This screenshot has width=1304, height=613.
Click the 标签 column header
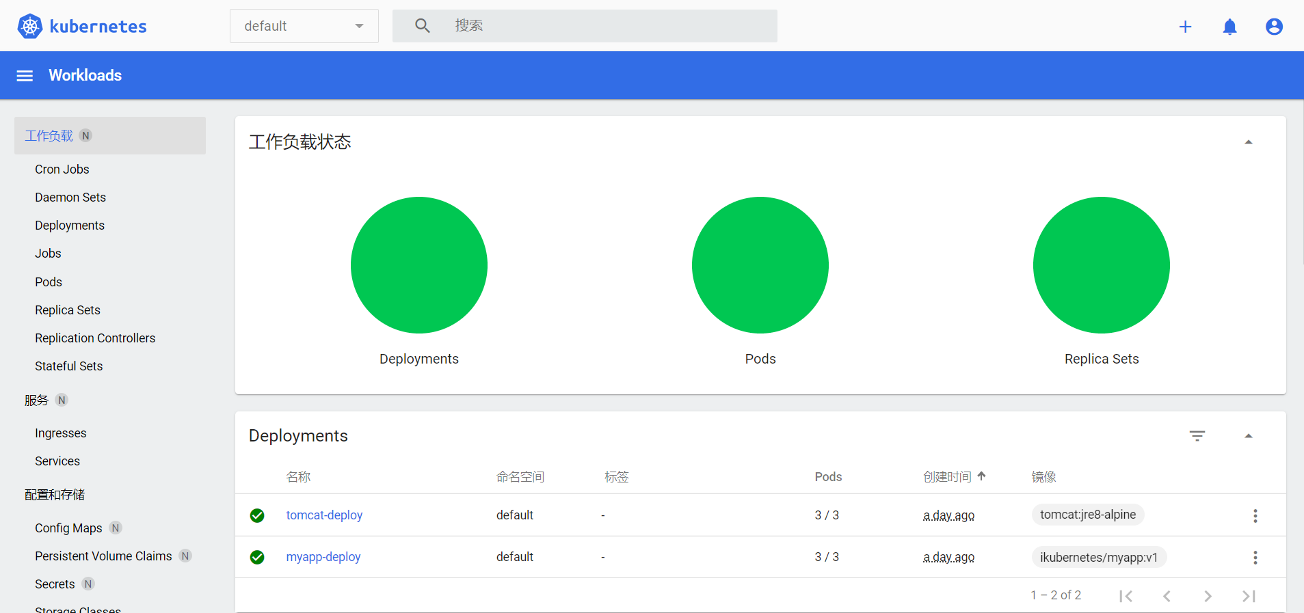coord(617,477)
